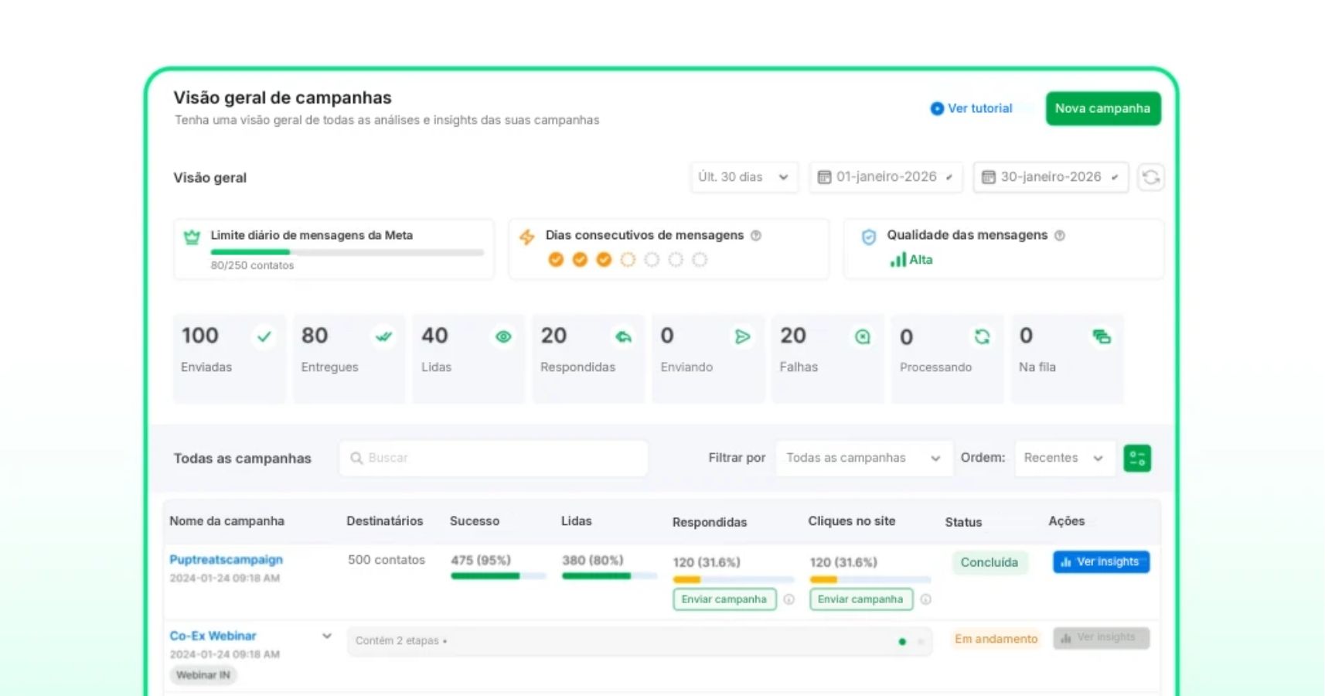Viewport: 1325px width, 696px height.
Task: Click info icon next to Respondidas Enviar campanha
Action: point(789,599)
